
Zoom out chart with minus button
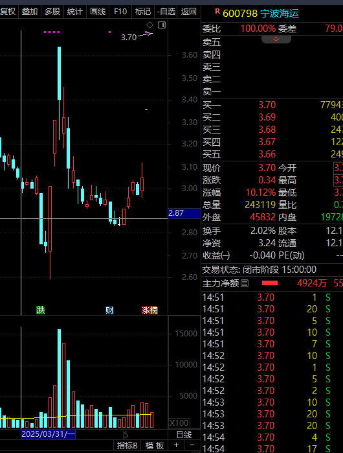pyautogui.click(x=192, y=445)
